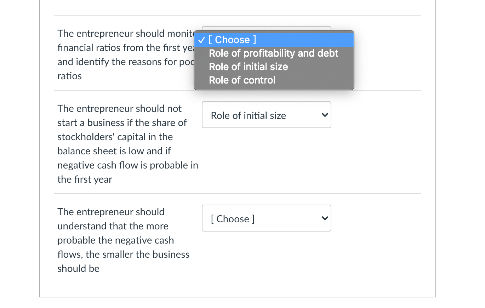Screen dimensions: 485x308
Task: Click the word "ratios" in the first statement
Action: pyautogui.click(x=69, y=76)
